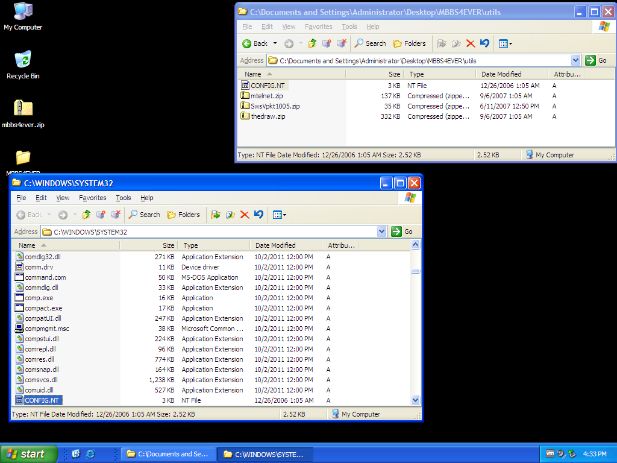This screenshot has height=463, width=617.
Task: Click Copy To icon in SYSTEM32 toolbar
Action: pyautogui.click(x=230, y=215)
